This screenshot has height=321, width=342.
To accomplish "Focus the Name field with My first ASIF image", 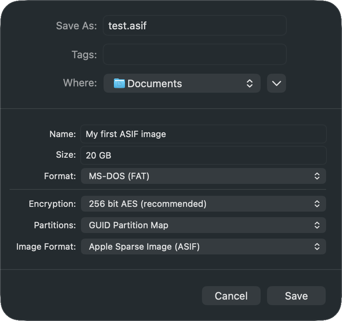I will (x=203, y=134).
